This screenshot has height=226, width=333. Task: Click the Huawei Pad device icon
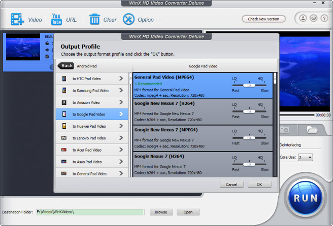click(64, 126)
